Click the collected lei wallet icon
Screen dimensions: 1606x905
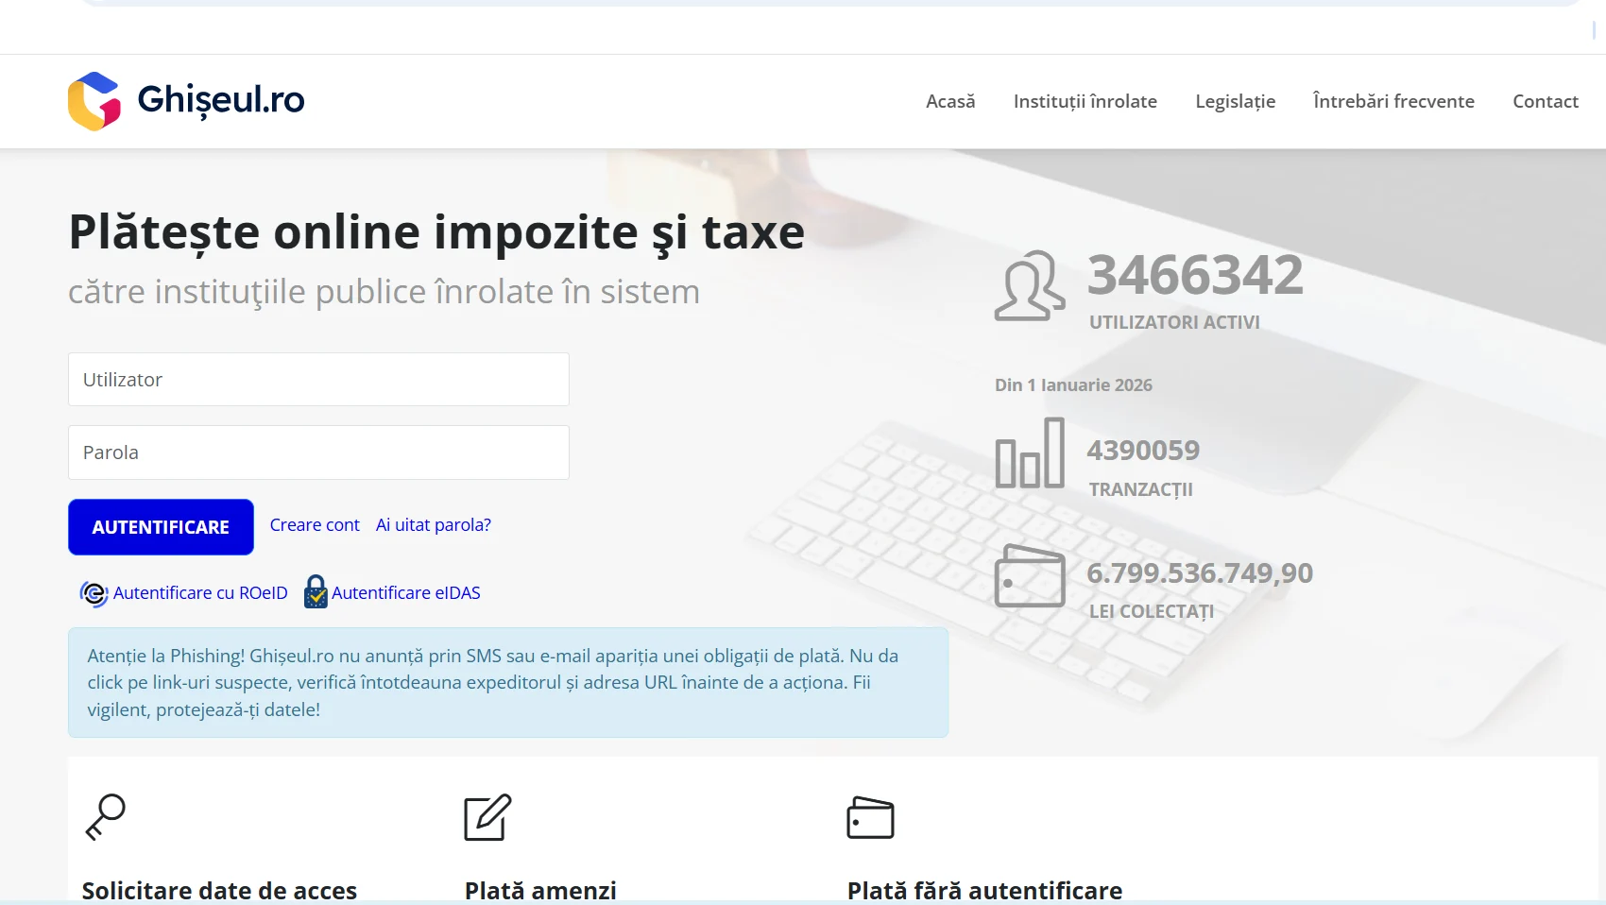[x=1030, y=575]
